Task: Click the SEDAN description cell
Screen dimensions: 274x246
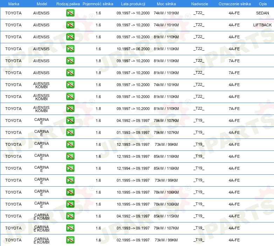Action: pyautogui.click(x=262, y=13)
